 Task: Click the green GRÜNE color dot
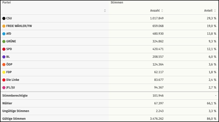click(4, 41)
